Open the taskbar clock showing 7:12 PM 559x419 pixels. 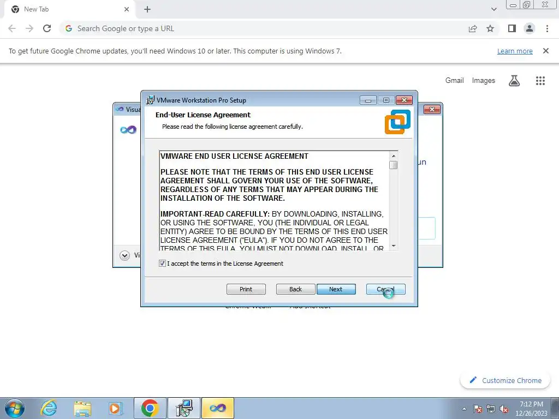(531, 409)
